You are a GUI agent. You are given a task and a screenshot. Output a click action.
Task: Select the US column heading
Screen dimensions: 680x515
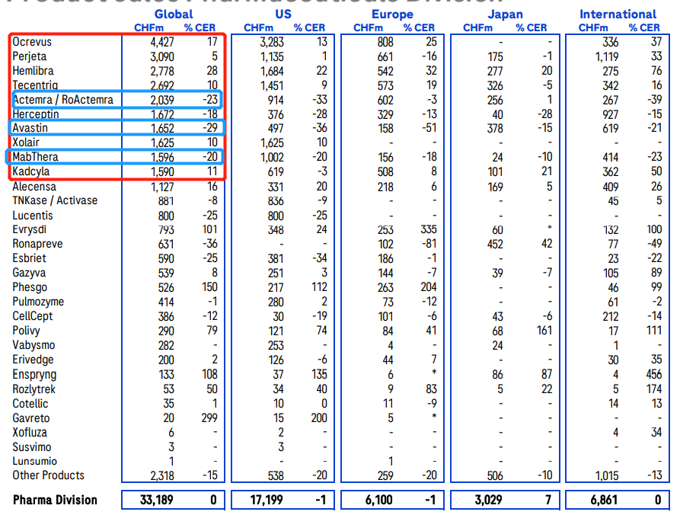click(283, 14)
